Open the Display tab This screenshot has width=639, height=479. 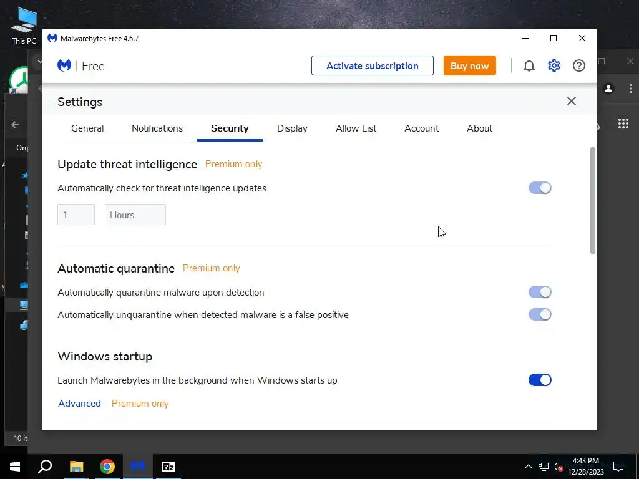292,128
